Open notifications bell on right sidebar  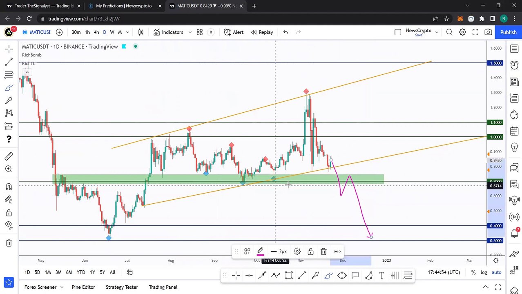514,234
